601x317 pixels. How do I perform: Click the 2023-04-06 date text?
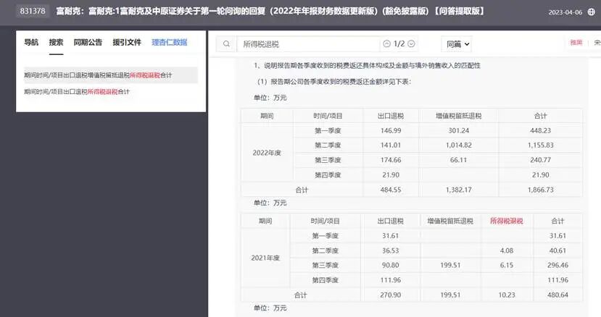pos(565,12)
